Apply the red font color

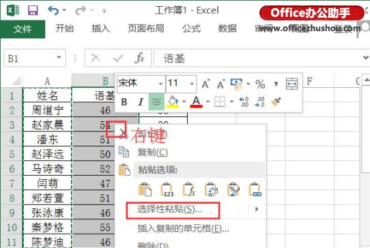(197, 102)
